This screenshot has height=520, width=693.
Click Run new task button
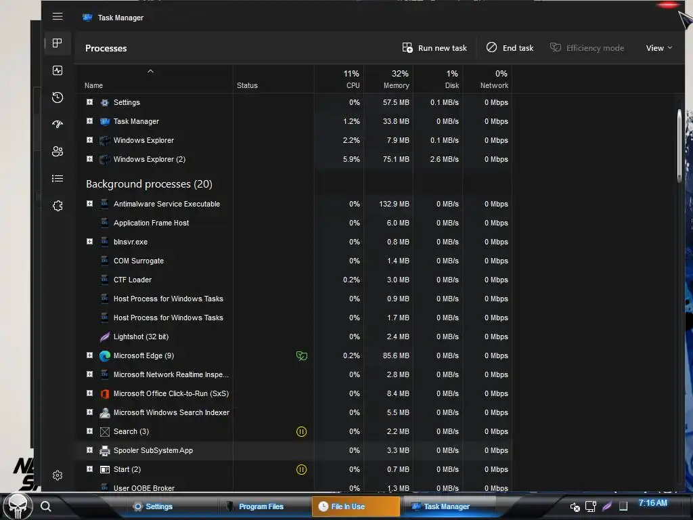(434, 48)
